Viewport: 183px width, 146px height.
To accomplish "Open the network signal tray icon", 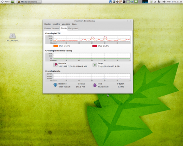I will tap(155, 2).
